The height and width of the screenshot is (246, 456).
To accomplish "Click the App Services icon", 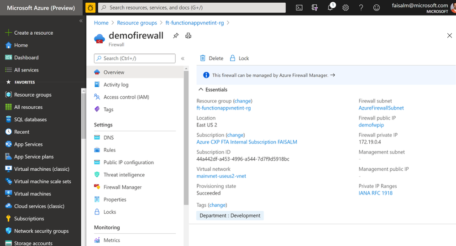I will click(8, 144).
